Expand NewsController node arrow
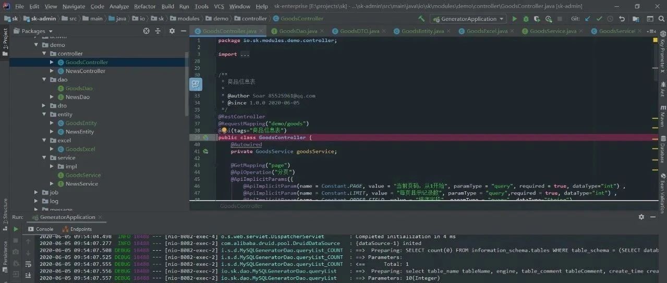Screen dimensions: 667x283 52,71
